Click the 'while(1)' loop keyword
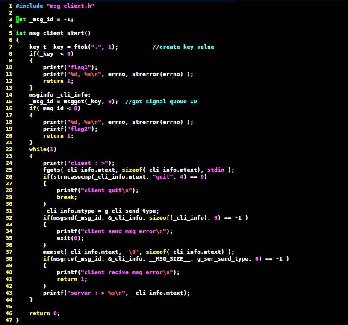The height and width of the screenshot is (325, 348). pos(43,149)
